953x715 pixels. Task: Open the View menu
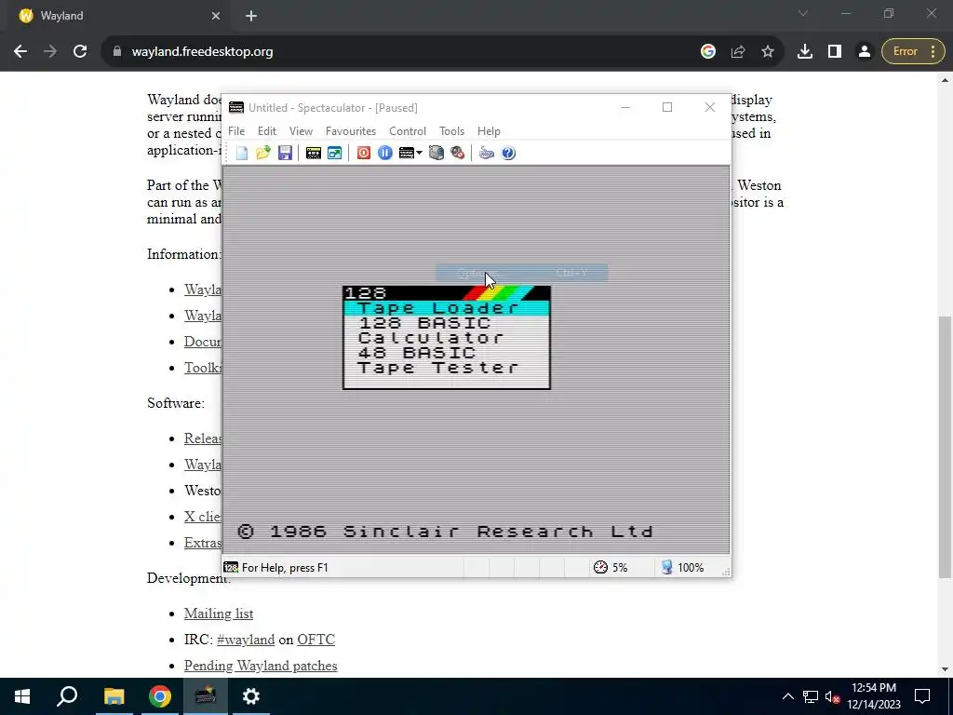[x=301, y=131]
